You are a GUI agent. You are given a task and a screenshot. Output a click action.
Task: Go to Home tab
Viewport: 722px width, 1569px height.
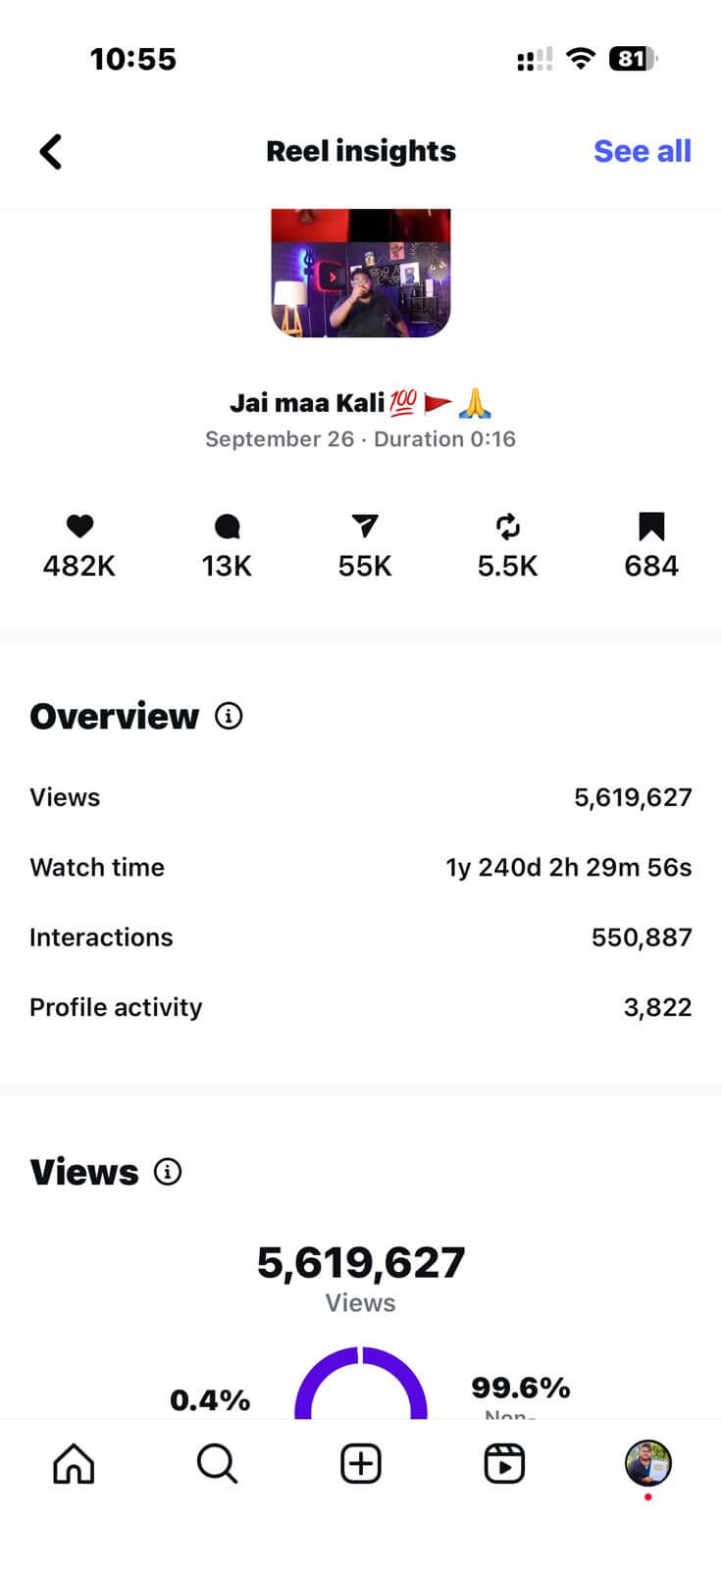tap(74, 1464)
